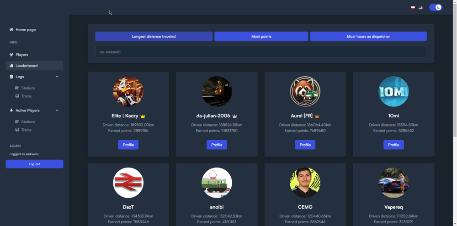Click Aurel [FR] red panda avatar
Viewport: 457px width, 226px height.
point(305,91)
